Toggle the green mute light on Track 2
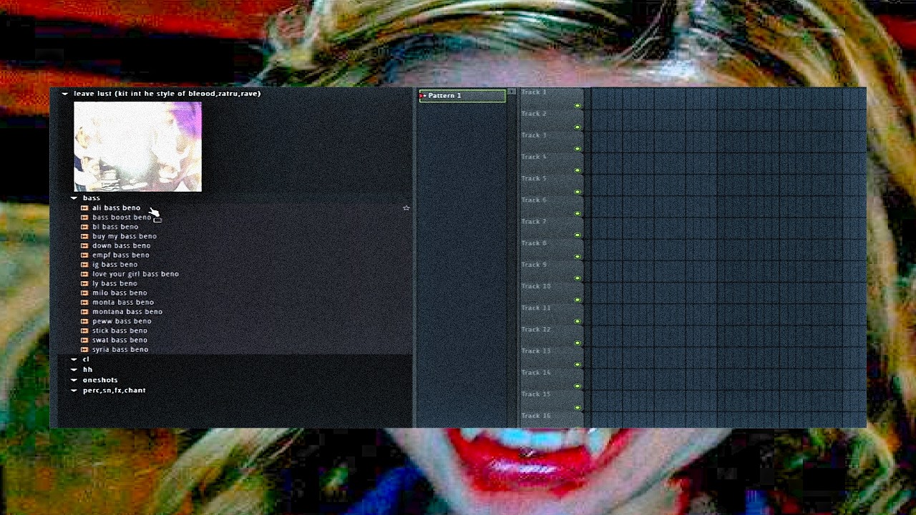 [578, 127]
